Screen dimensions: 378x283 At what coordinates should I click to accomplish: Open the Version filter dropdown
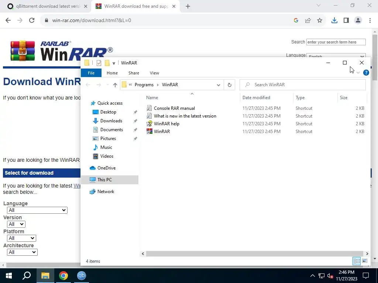pos(16,224)
